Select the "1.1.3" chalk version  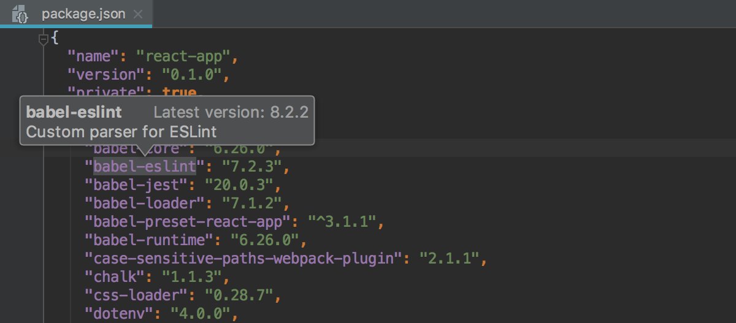pos(191,276)
